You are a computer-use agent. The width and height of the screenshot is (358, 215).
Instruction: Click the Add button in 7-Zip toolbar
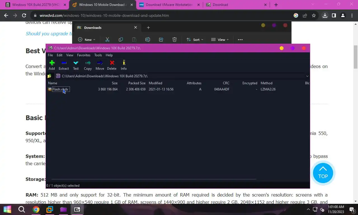(x=52, y=65)
